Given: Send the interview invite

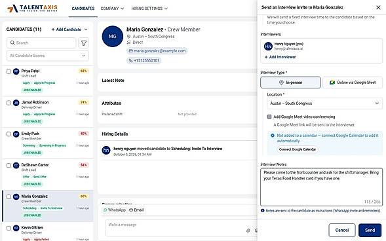Looking at the screenshot, I should coord(370,231).
